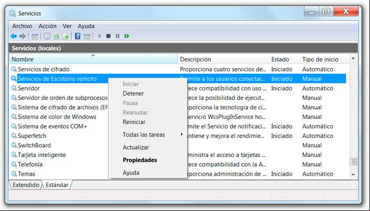Viewport: 370px width, 211px height.
Task: Choose Reiniciar in the context menu
Action: (x=134, y=122)
